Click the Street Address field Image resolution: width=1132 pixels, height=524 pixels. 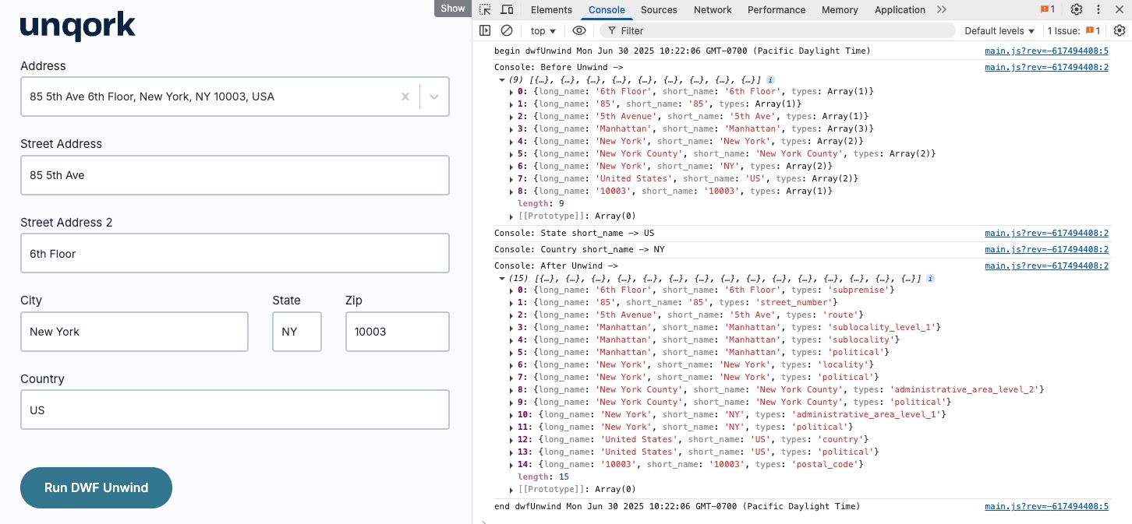pos(235,175)
